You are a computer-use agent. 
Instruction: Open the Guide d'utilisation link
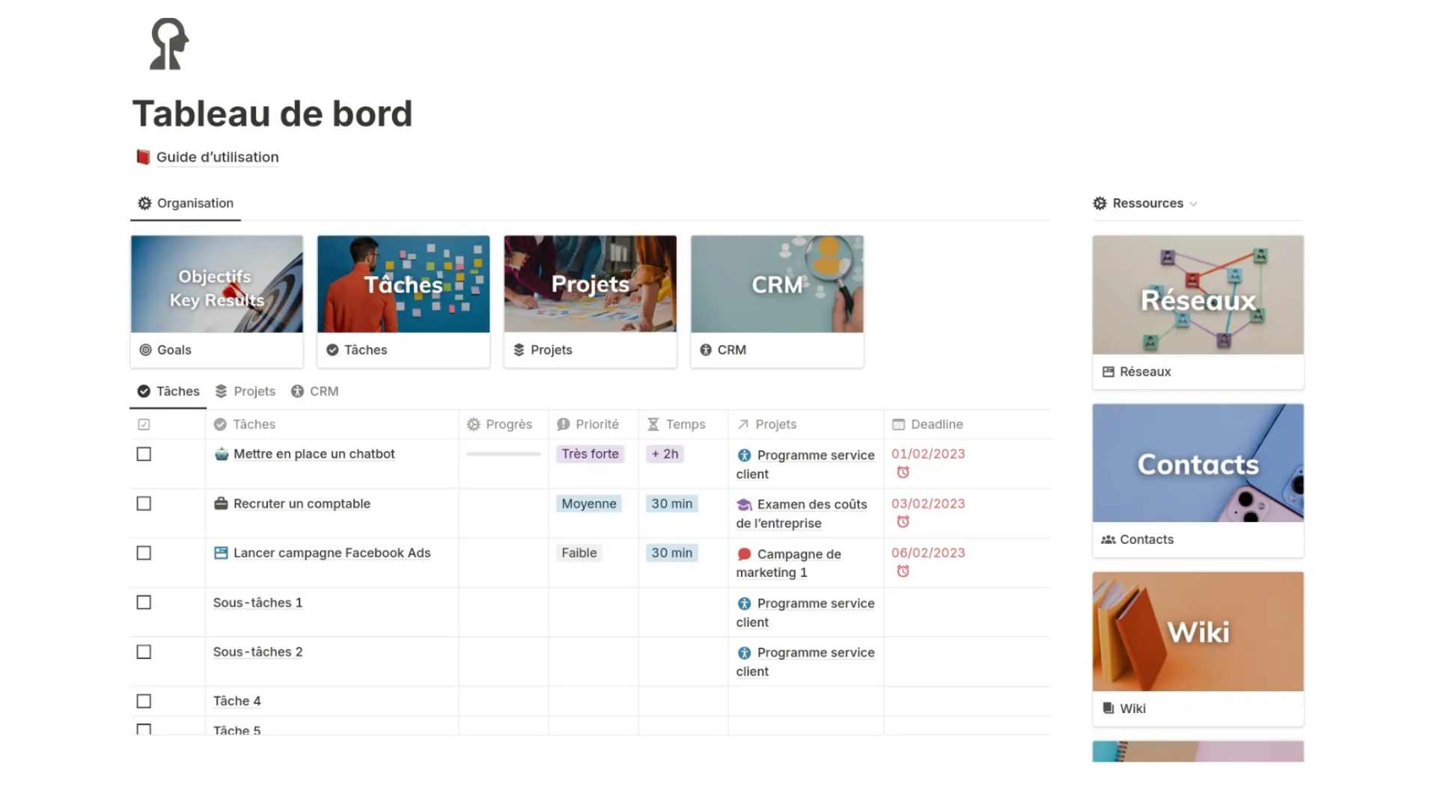point(217,157)
